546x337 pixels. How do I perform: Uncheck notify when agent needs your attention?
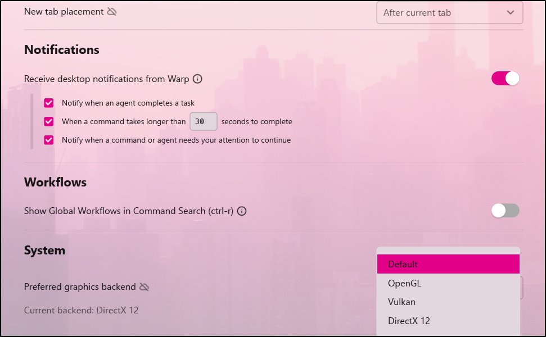[x=49, y=140]
